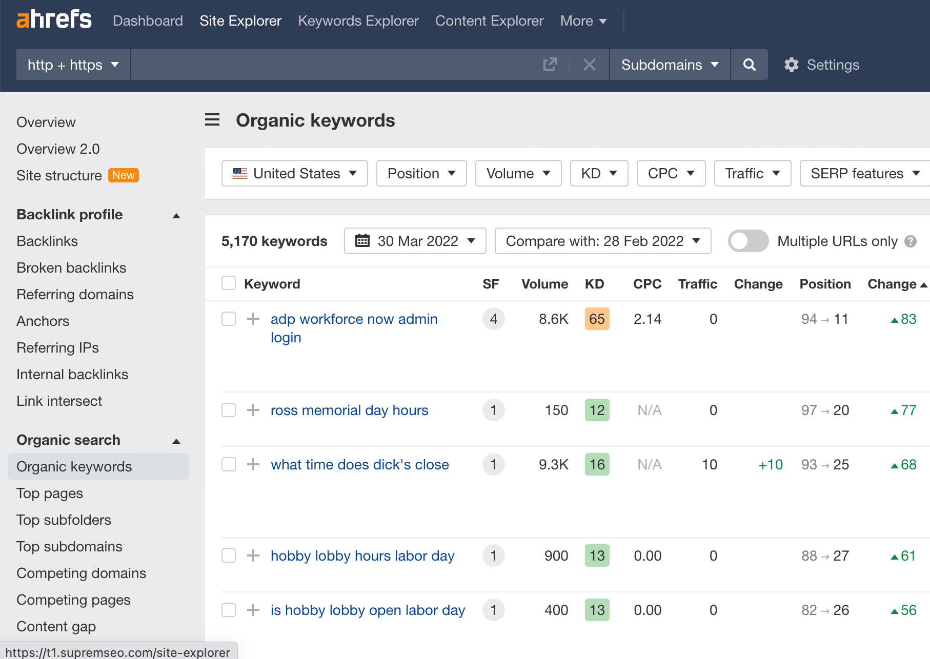
Task: Open what time does dick's close link
Action: [359, 464]
